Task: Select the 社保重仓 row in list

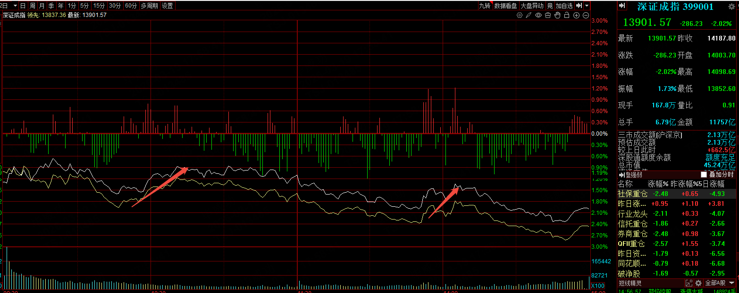Action: pos(632,194)
